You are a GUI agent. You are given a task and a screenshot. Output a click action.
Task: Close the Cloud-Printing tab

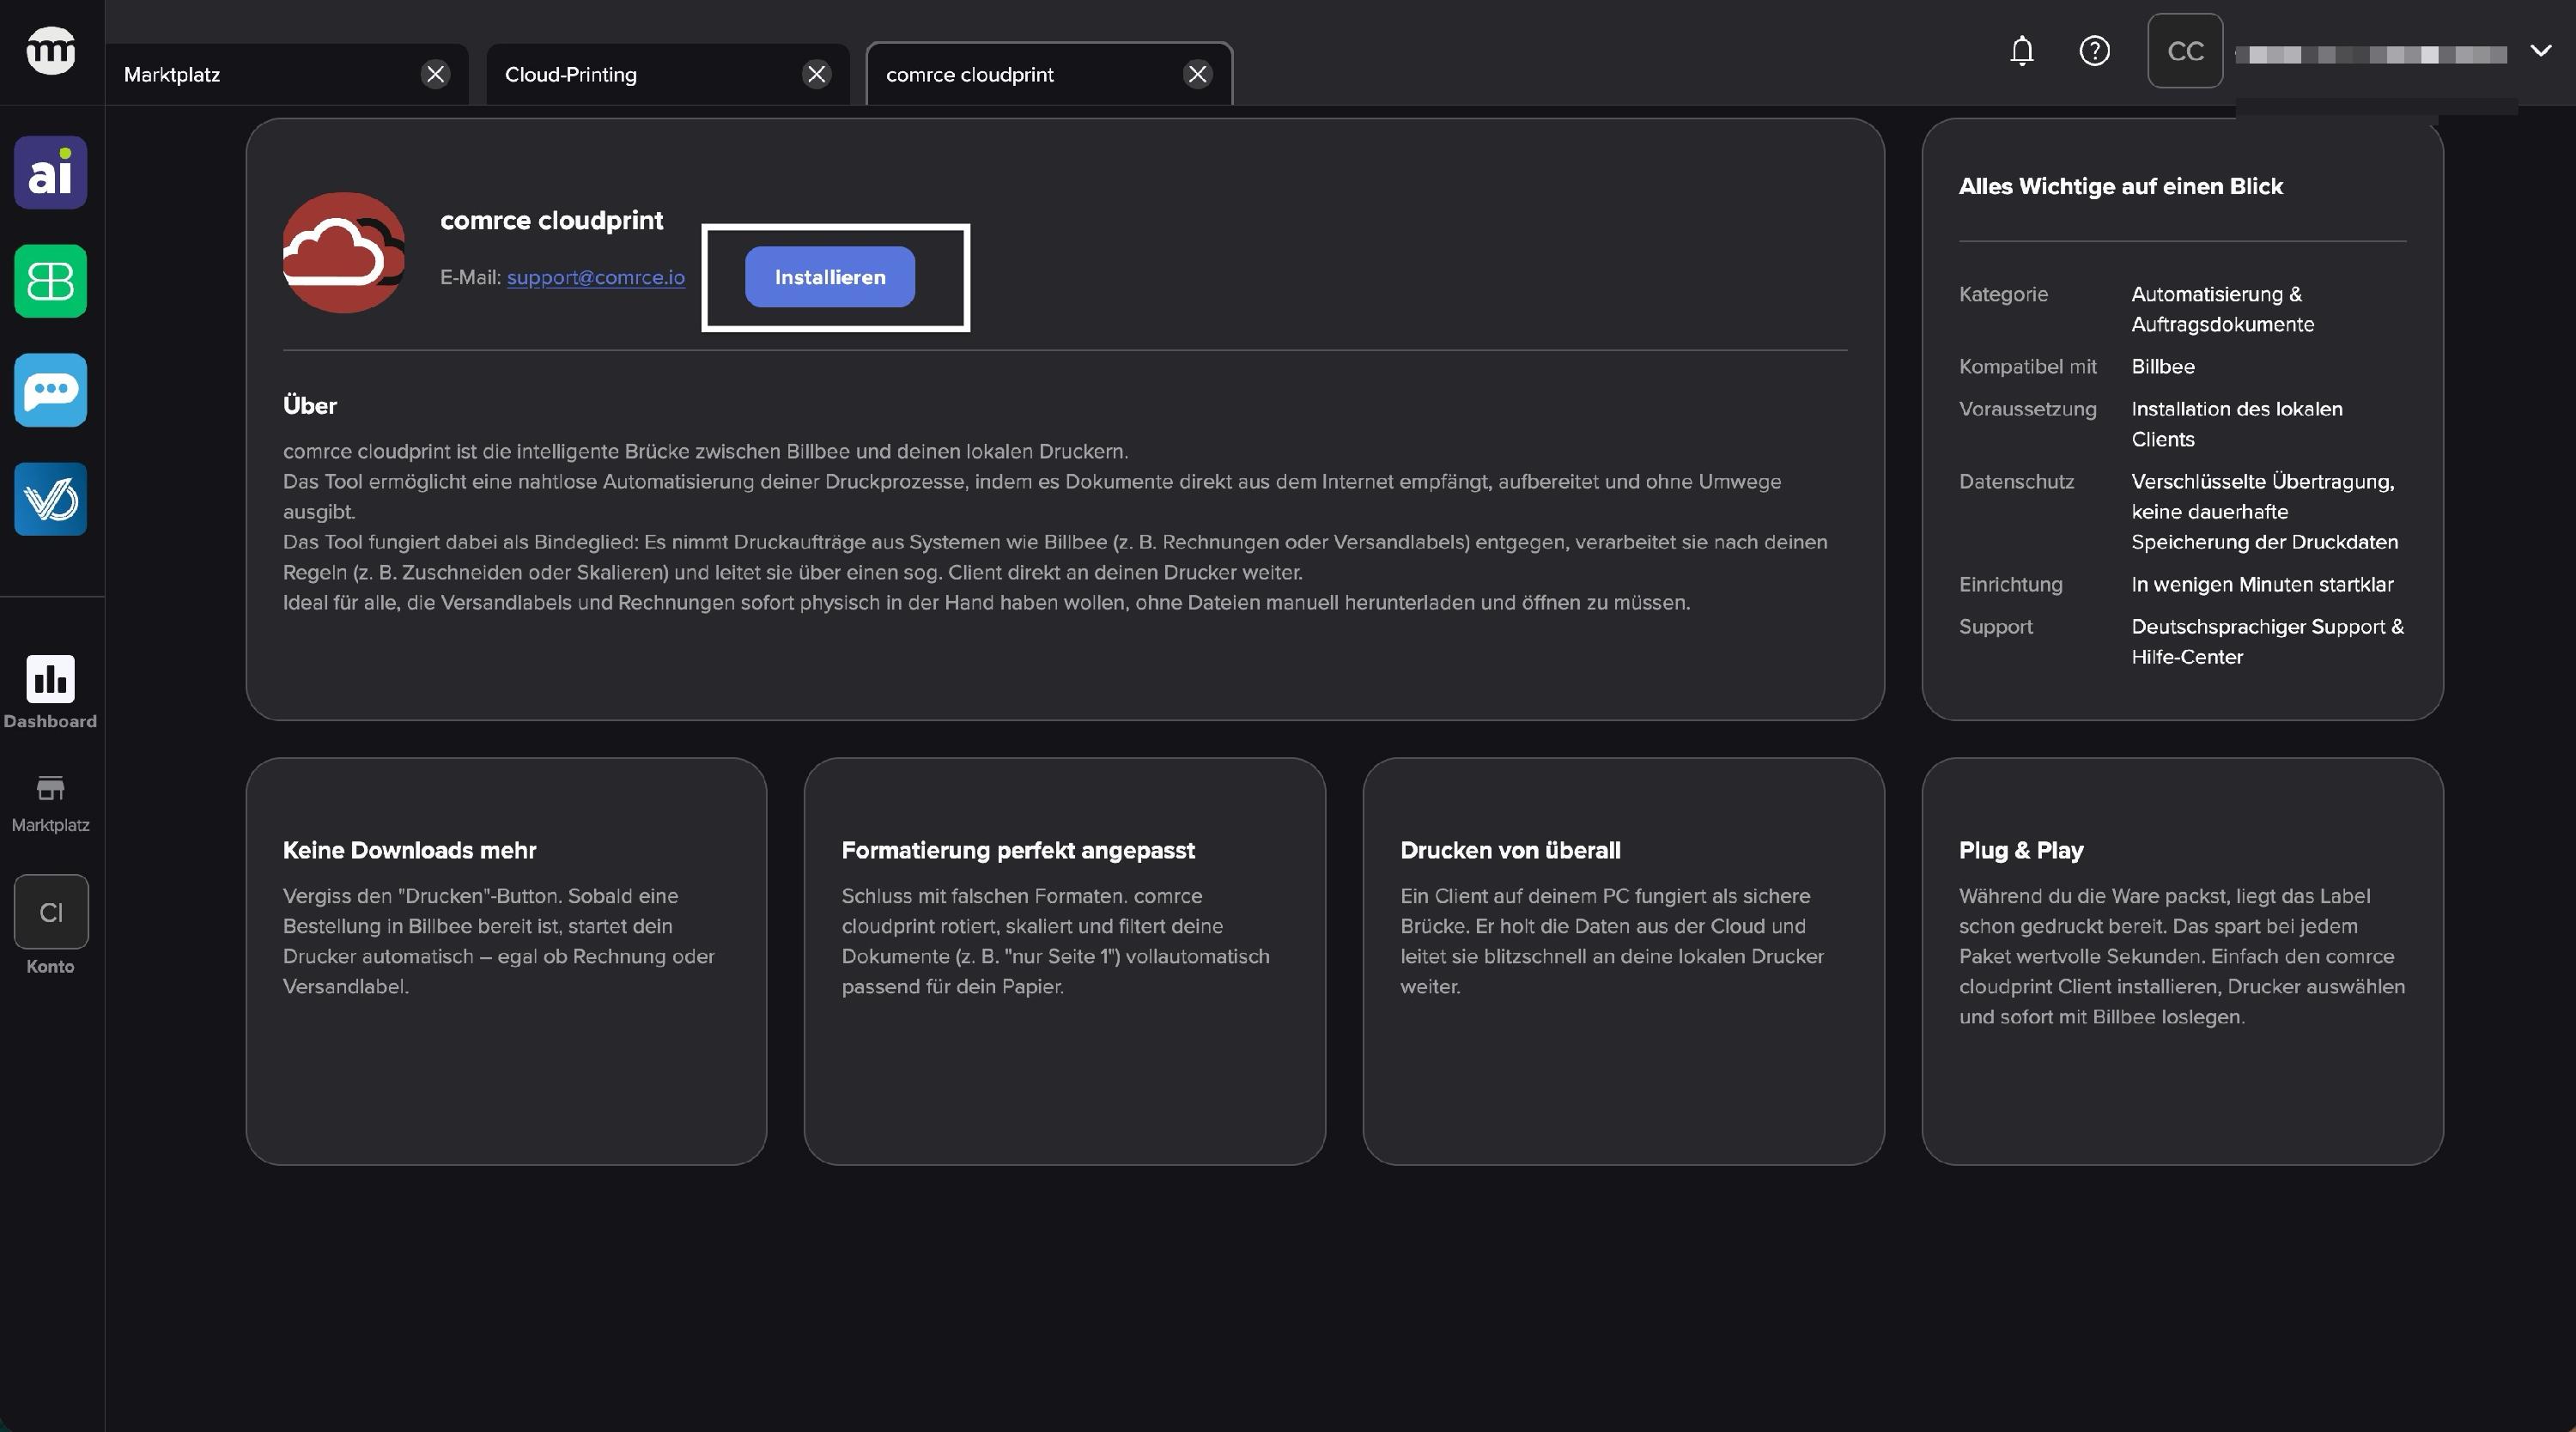pyautogui.click(x=816, y=74)
